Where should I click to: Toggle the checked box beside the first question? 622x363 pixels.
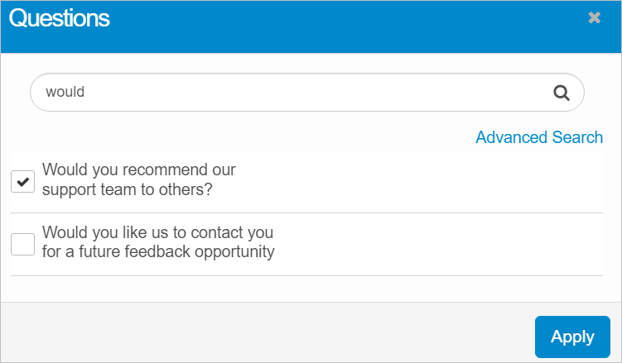(22, 180)
